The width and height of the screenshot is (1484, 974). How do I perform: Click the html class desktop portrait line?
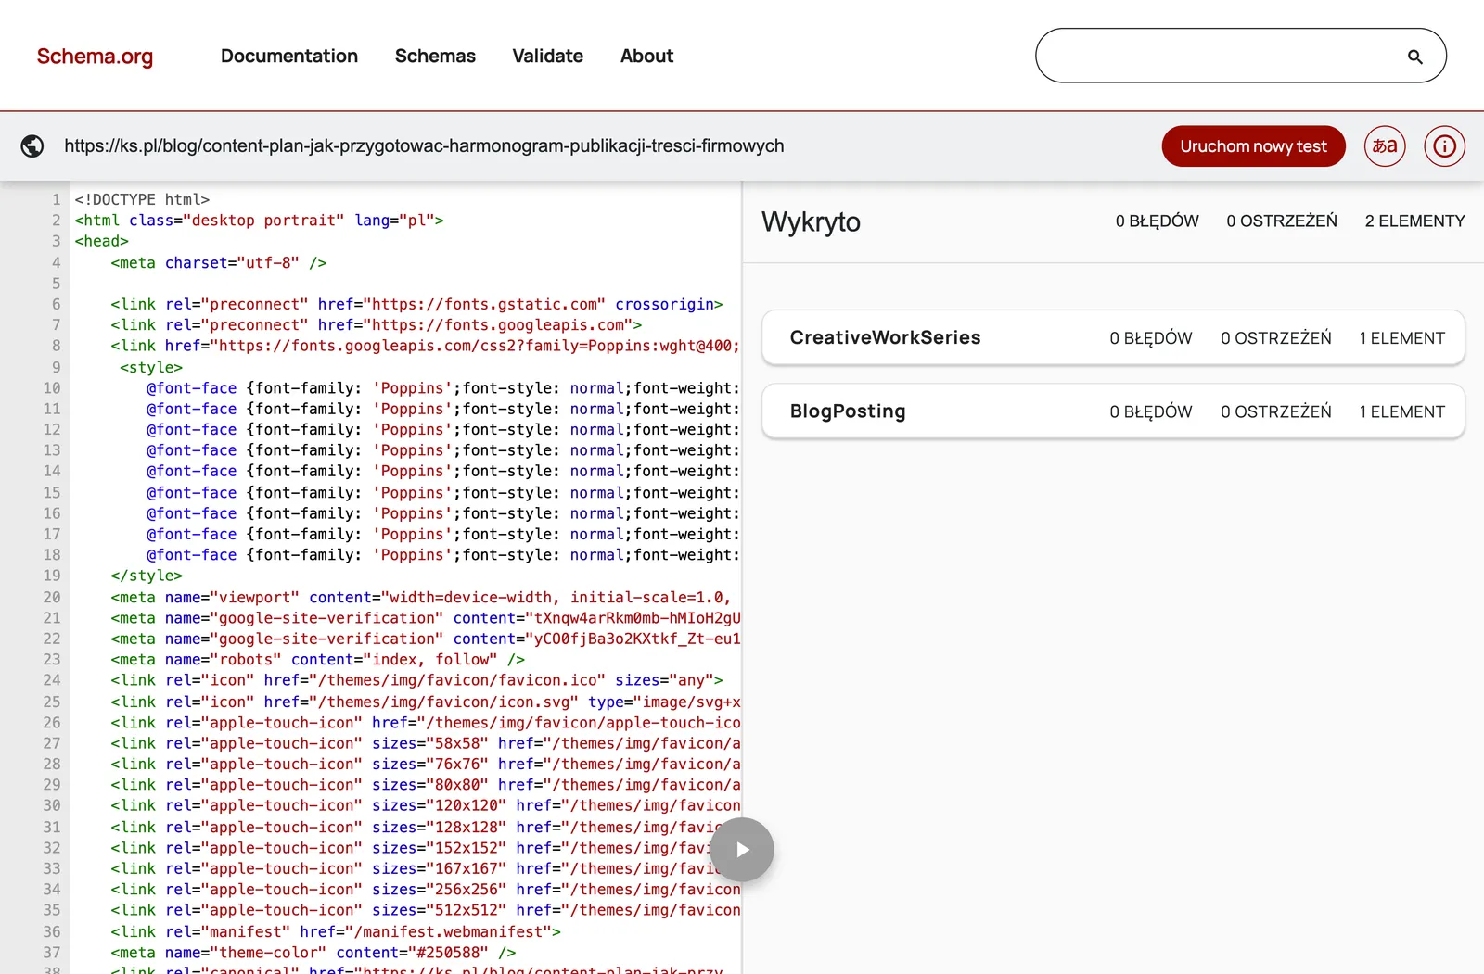point(259,221)
